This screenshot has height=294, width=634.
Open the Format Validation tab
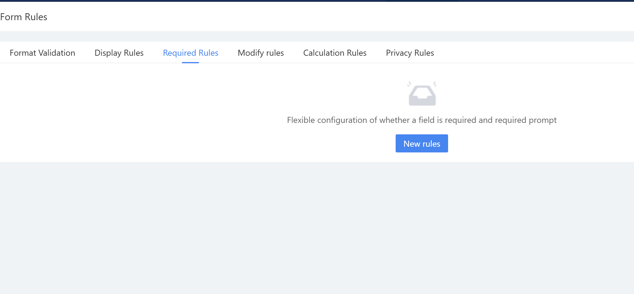(42, 53)
